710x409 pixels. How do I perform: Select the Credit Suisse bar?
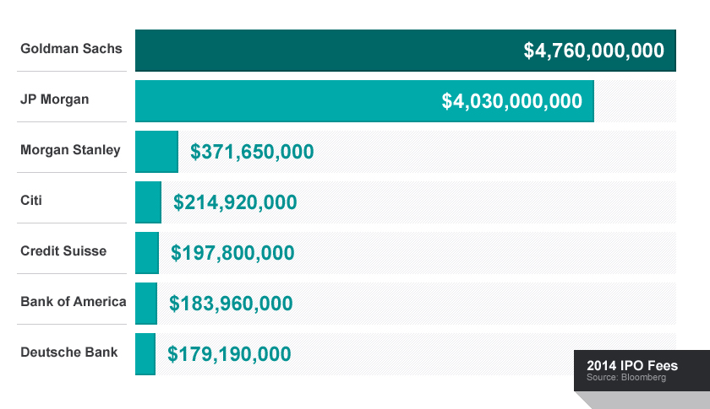pos(146,253)
